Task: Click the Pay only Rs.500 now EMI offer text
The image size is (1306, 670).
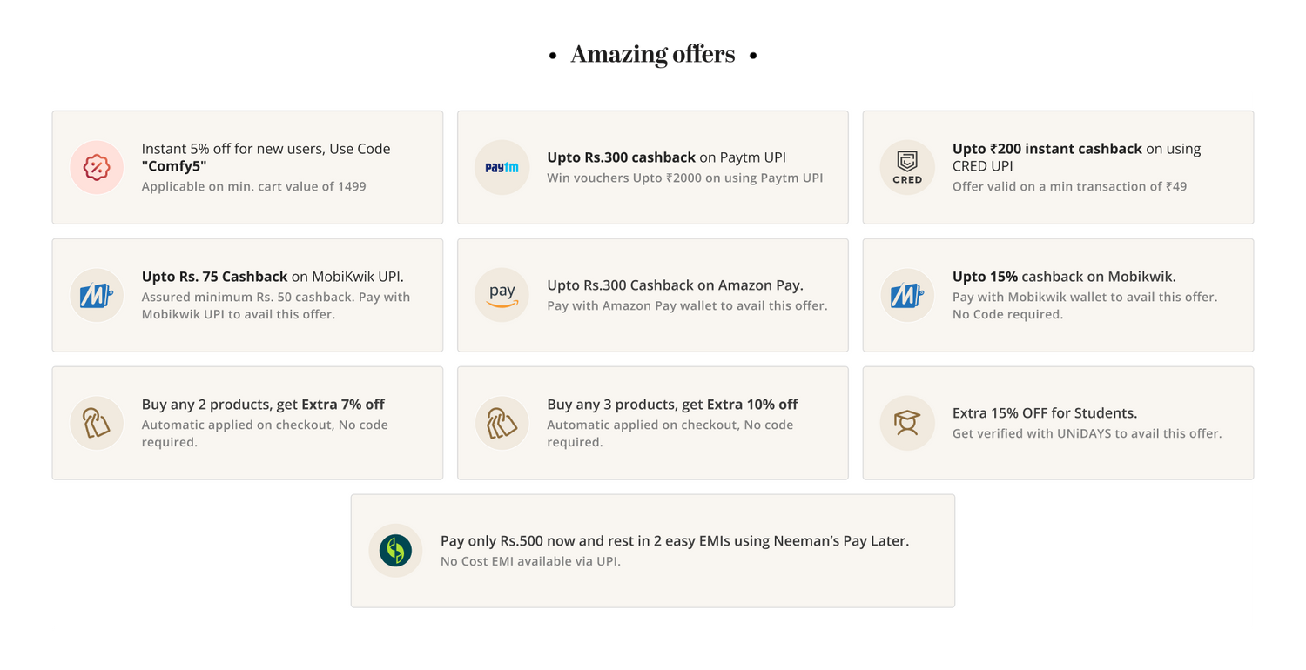Action: coord(675,541)
